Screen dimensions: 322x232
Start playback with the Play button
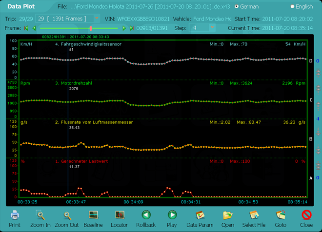coord(172,215)
